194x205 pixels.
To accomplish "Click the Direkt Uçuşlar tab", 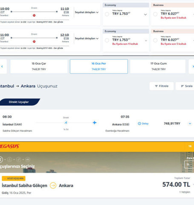I will coord(19,102).
